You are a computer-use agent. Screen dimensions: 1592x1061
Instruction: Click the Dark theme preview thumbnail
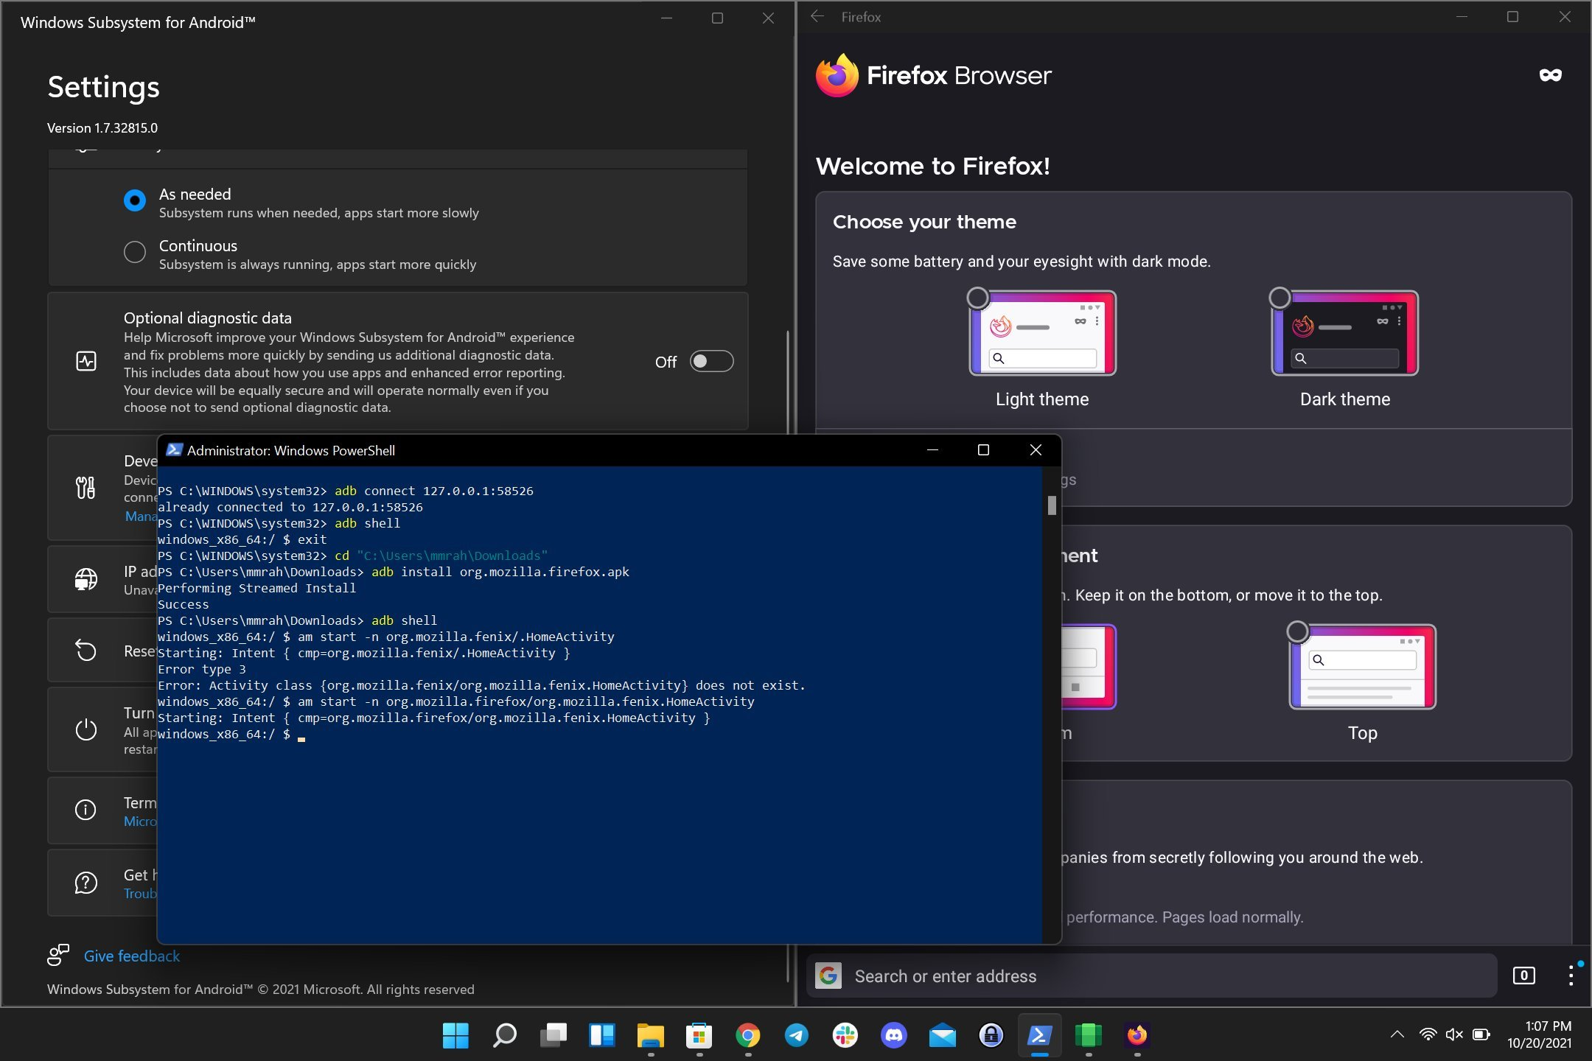point(1345,334)
